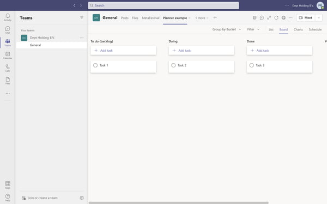Go forward with the navigation arrow
This screenshot has height=204, width=327.
click(81, 5)
